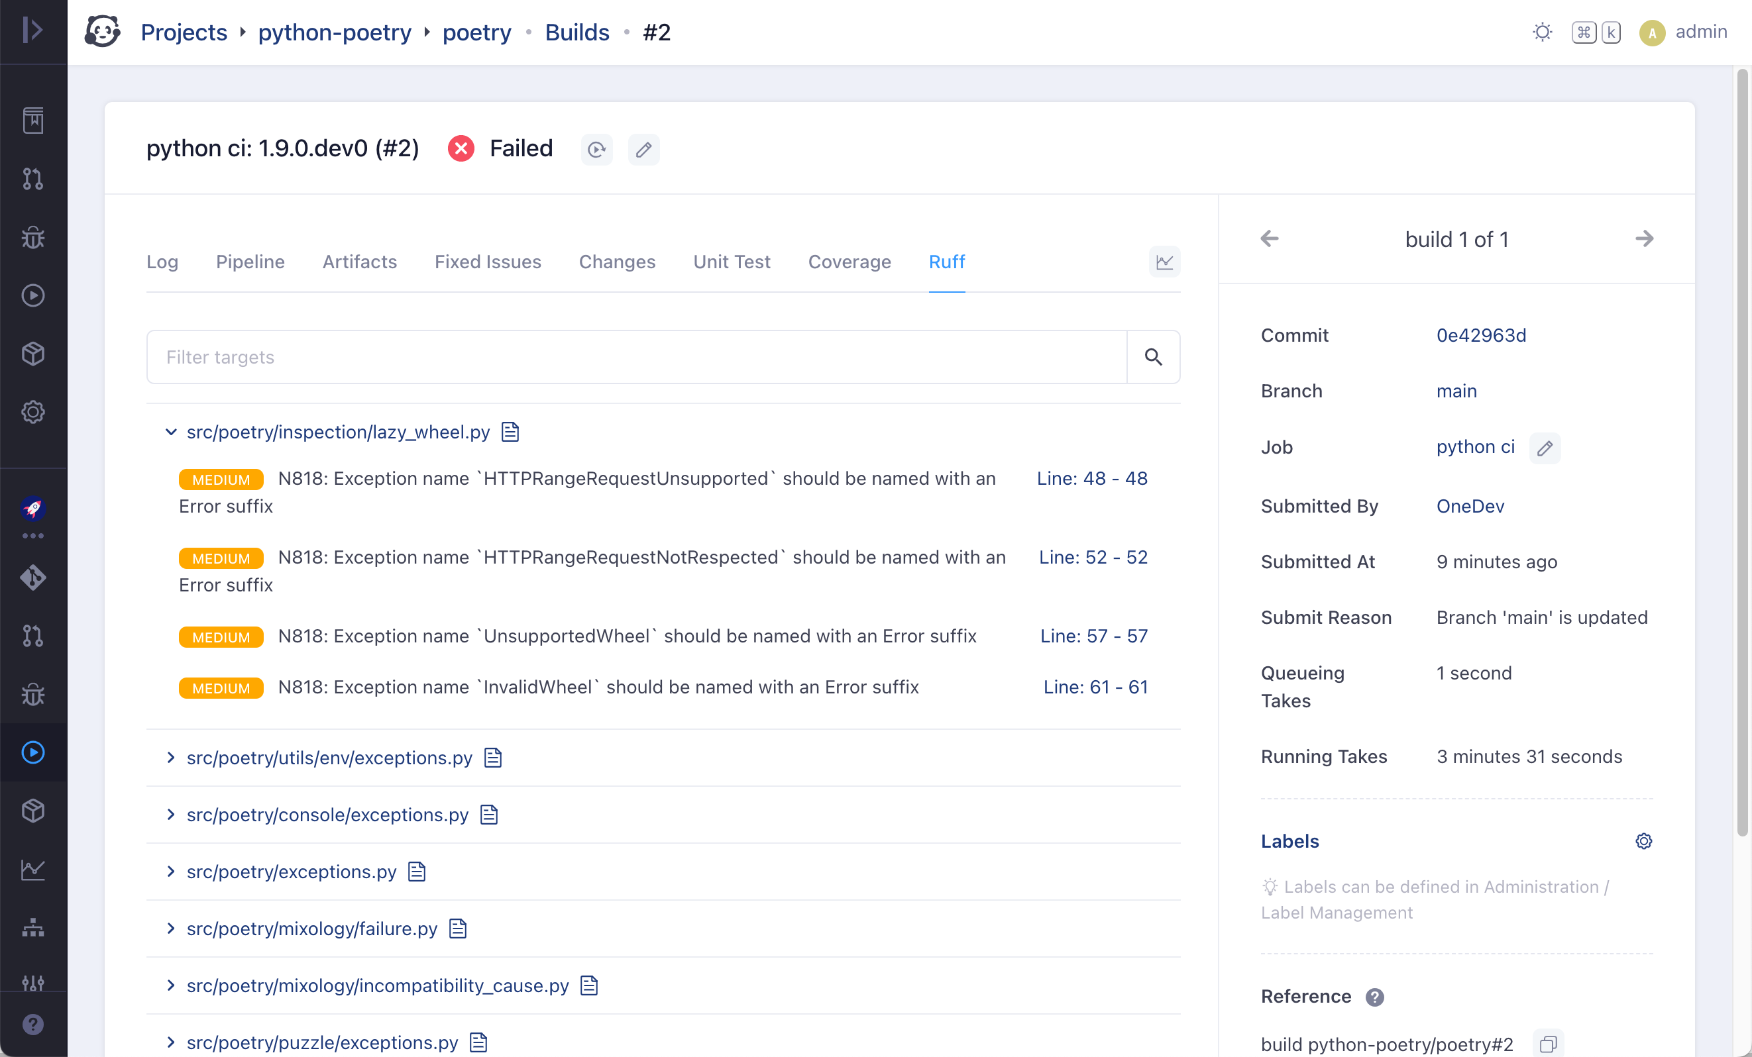Open the Labels gear settings icon
This screenshot has height=1057, width=1752.
tap(1643, 841)
